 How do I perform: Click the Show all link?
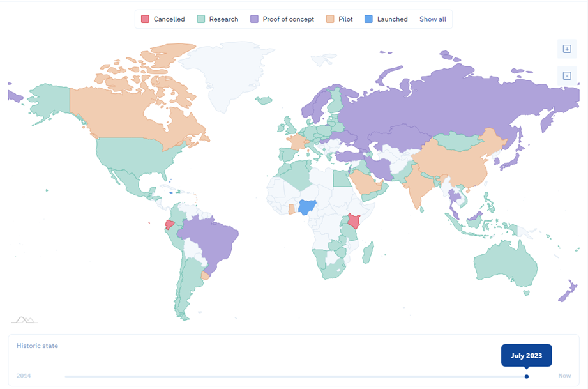pyautogui.click(x=433, y=19)
